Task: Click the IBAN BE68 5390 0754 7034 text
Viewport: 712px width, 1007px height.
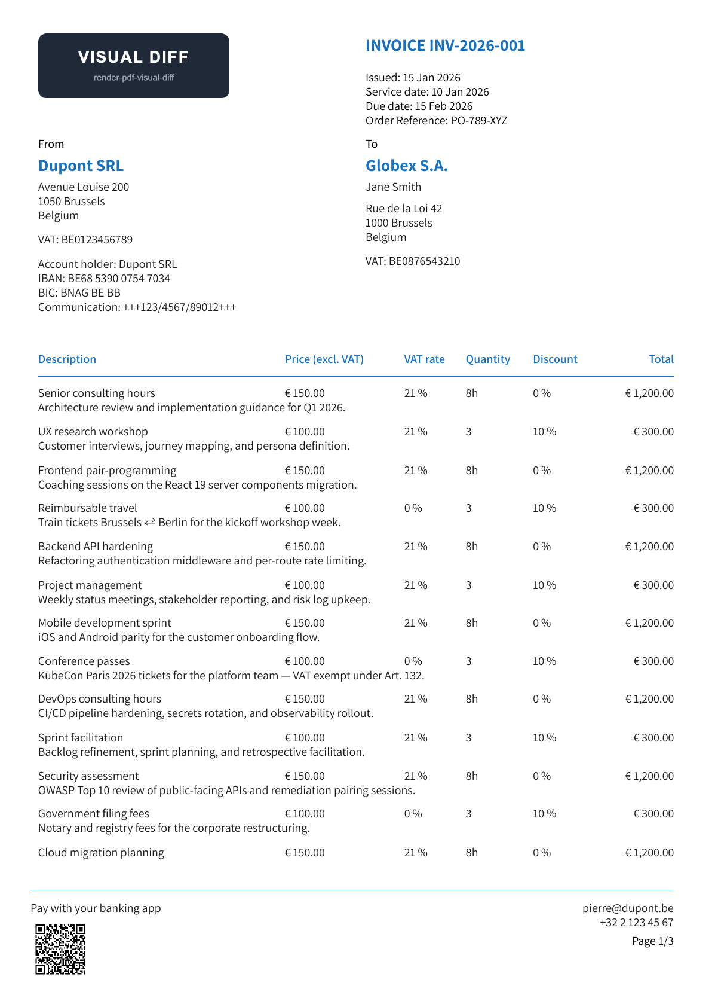Action: 104,279
